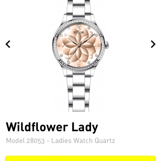This screenshot has height=161, width=161.
Task: Click the 'Ladies Watch Quartz' description text
Action: pyautogui.click(x=83, y=140)
